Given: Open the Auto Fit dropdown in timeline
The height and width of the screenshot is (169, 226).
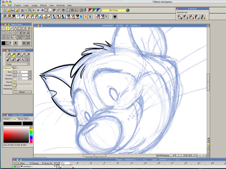Looking at the screenshot, I should point(50,163).
